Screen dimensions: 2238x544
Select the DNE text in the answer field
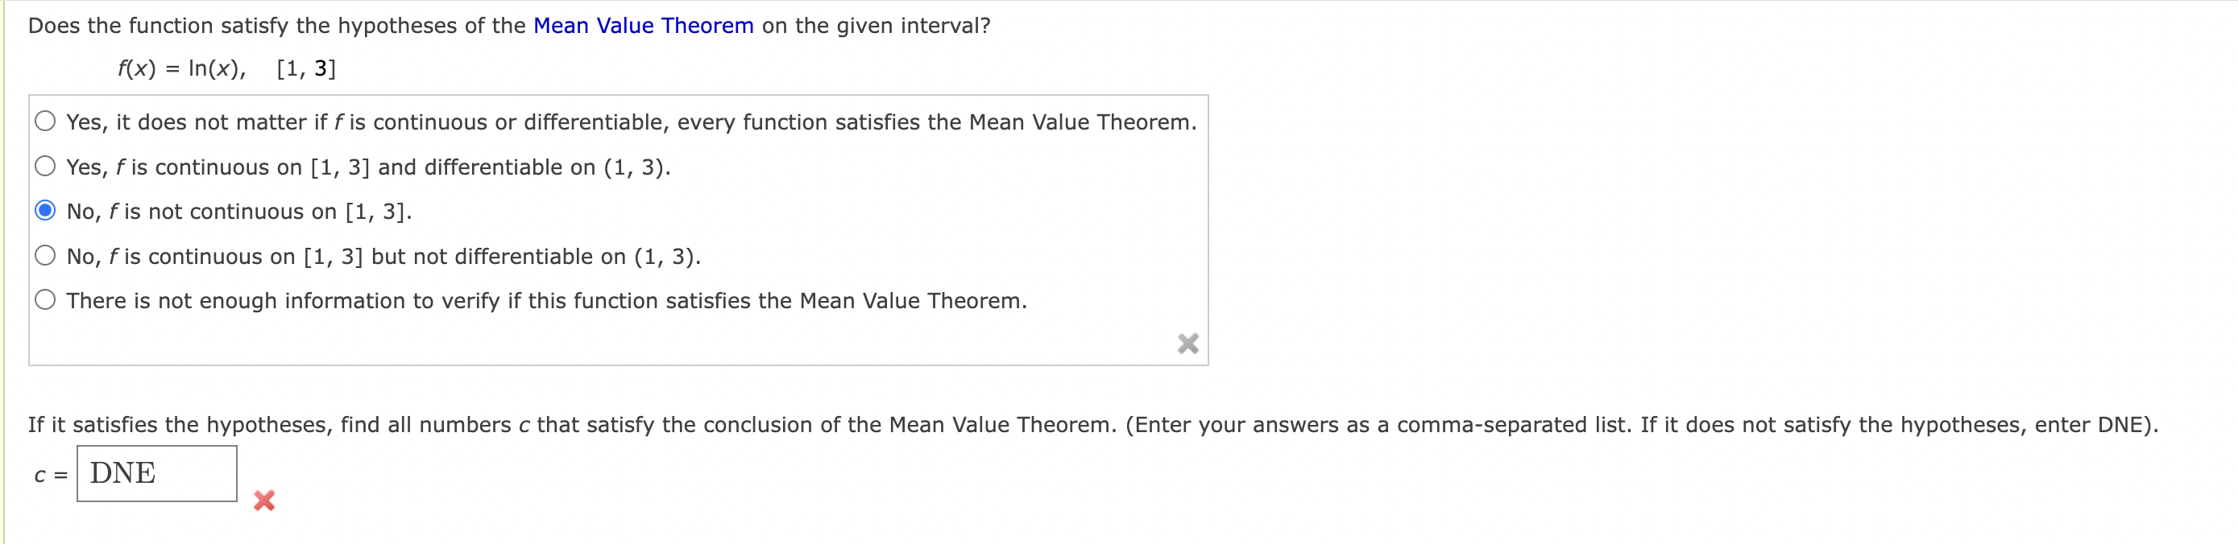click(x=122, y=473)
